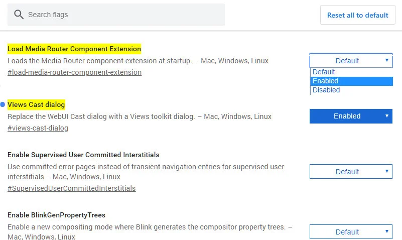Click the Views Cast dialog heading
The width and height of the screenshot is (402, 240).
pos(36,104)
